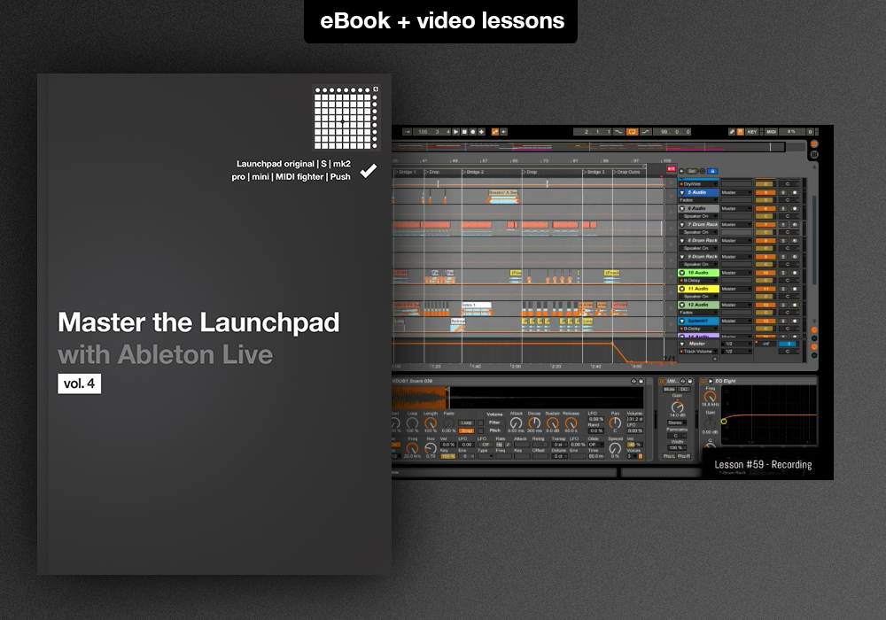Click Previous Locator arrow left of Set
This screenshot has width=886, height=620.
(x=681, y=171)
